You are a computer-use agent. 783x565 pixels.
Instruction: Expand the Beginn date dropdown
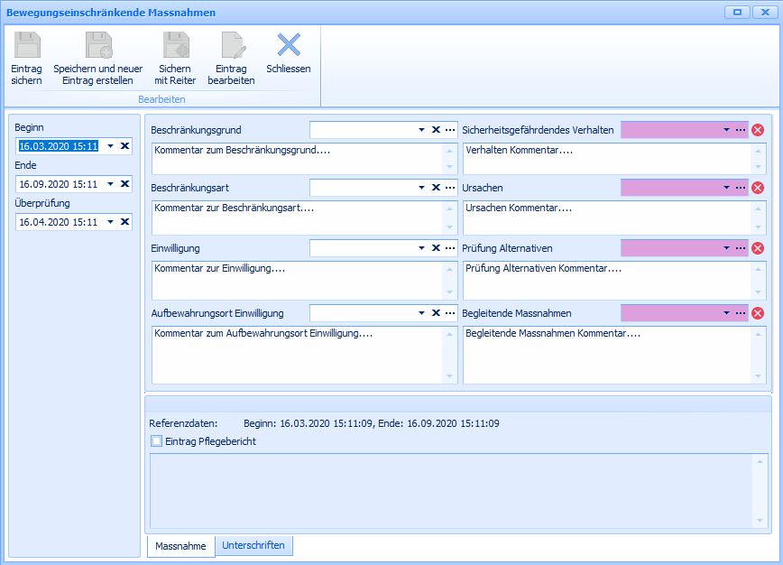pyautogui.click(x=110, y=146)
